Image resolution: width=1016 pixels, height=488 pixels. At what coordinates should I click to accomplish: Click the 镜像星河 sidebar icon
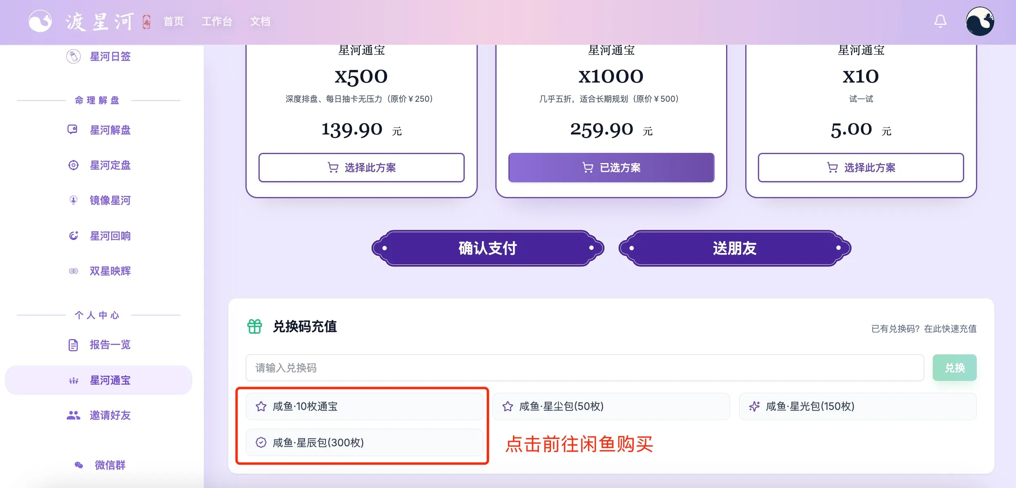(x=74, y=200)
